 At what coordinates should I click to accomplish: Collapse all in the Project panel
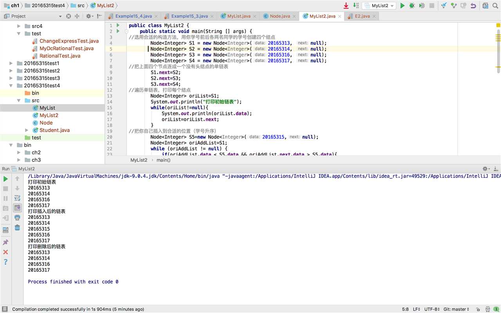point(77,16)
